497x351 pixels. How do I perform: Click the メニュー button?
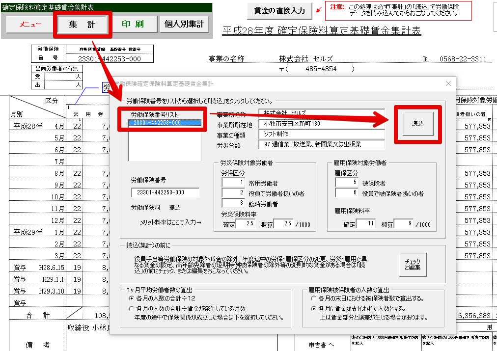(x=30, y=25)
